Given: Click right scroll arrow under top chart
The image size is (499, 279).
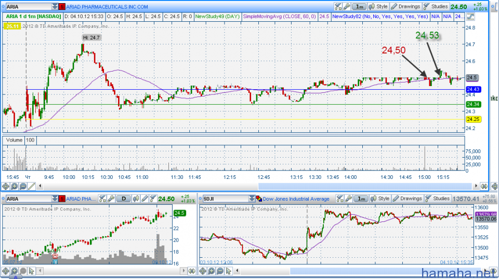Looking at the screenshot, I should pyautogui.click(x=476, y=186).
